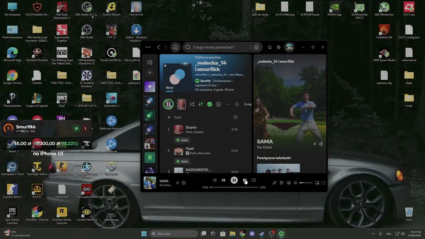
Task: Download the playlist with the arrow icon
Action: pos(218,104)
